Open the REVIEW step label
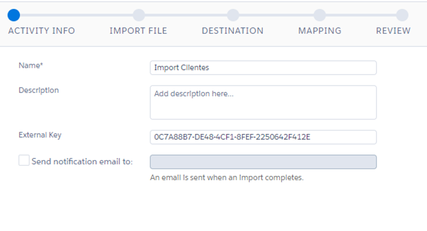This screenshot has height=231, width=427. pyautogui.click(x=393, y=31)
